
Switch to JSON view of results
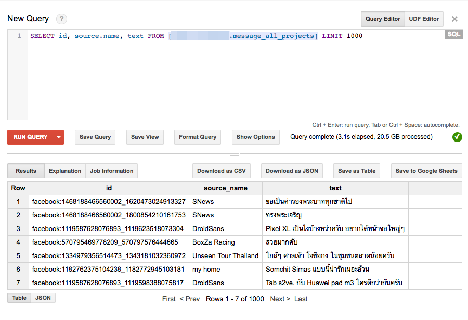pyautogui.click(x=43, y=298)
